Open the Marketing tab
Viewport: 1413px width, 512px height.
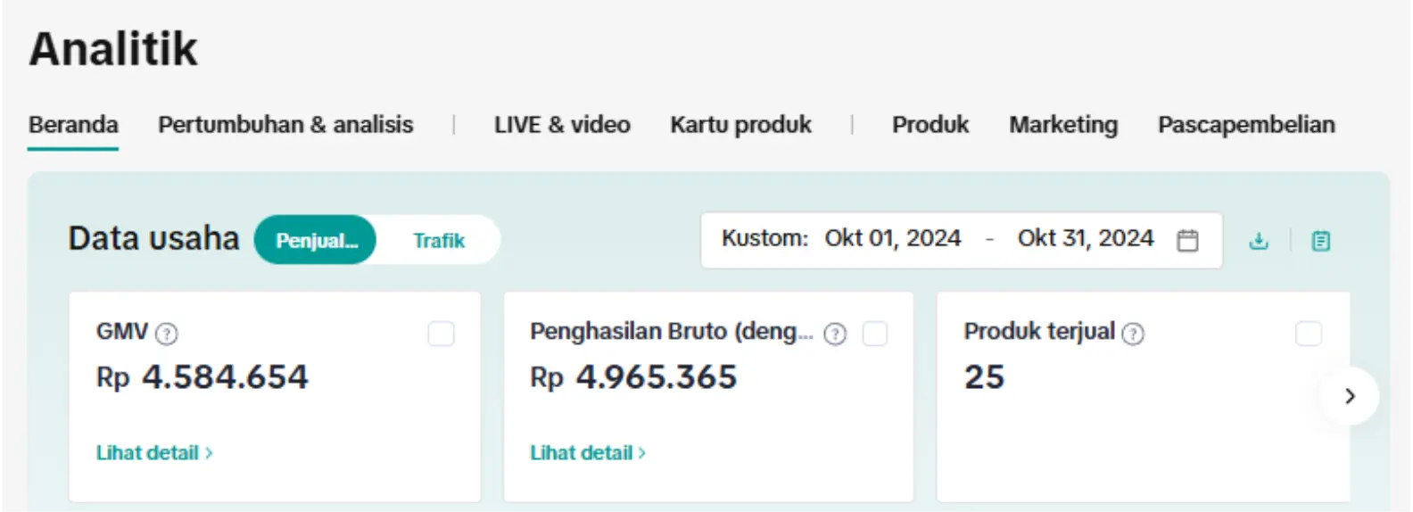coord(1062,125)
